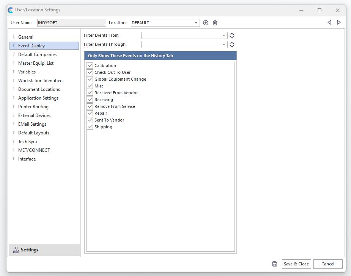The height and width of the screenshot is (276, 351).
Task: Select External Devices section
Action: (44, 115)
